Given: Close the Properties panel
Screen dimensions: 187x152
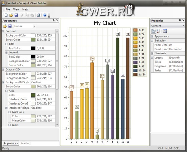Looking at the screenshot, I should tap(184, 20).
